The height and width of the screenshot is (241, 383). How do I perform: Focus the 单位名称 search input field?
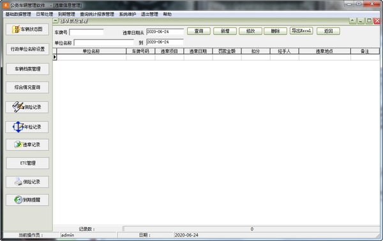pos(103,43)
